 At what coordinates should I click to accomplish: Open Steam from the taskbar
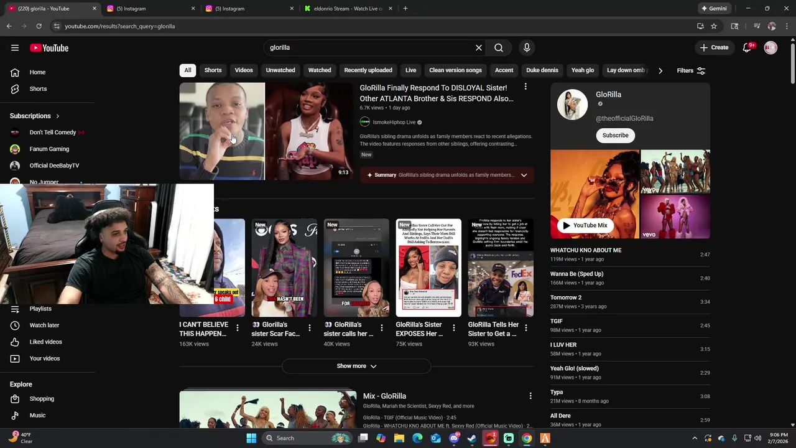pos(472,438)
